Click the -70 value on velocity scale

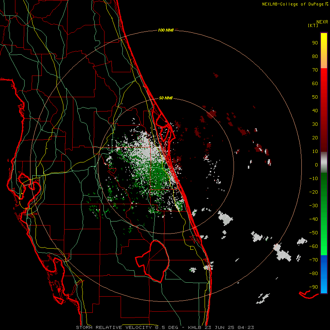(x=313, y=260)
